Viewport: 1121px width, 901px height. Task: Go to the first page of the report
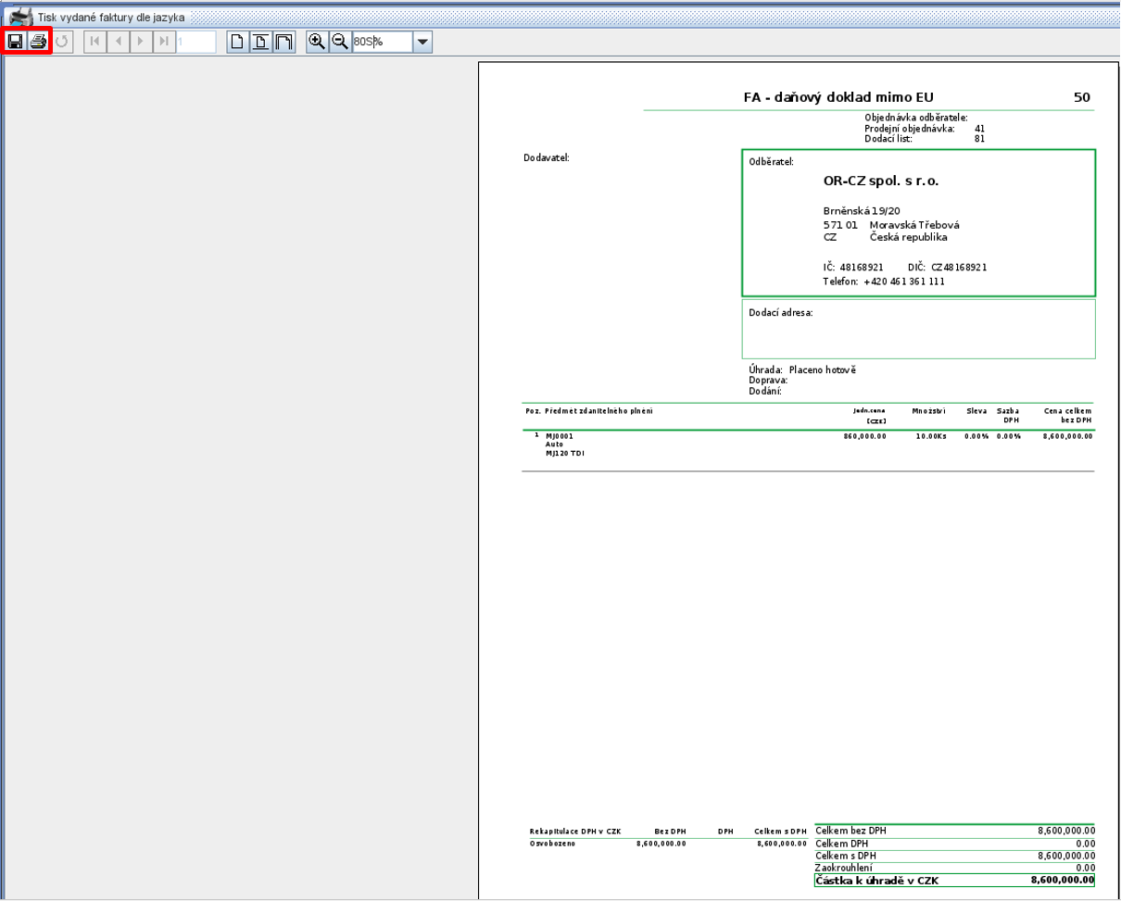coord(95,42)
